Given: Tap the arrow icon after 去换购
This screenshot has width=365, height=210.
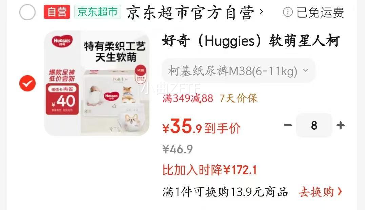Looking at the screenshot, I should [340, 192].
